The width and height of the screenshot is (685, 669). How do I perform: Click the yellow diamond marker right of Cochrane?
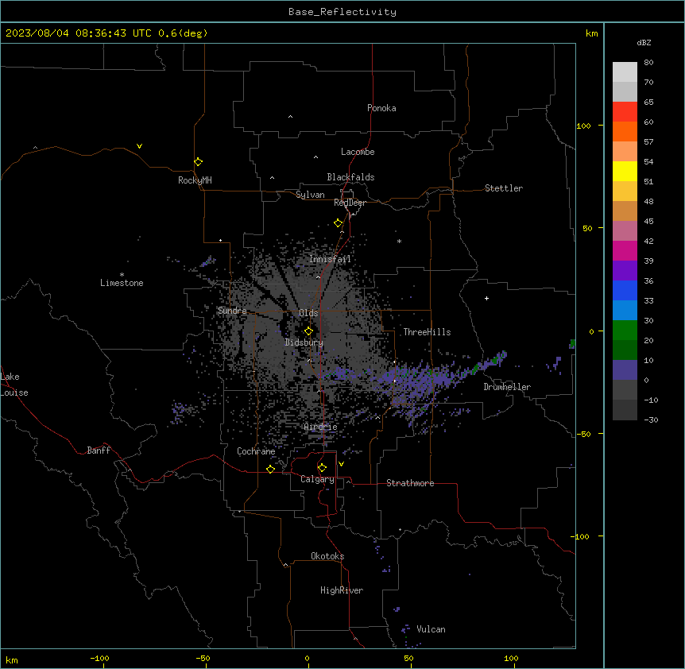270,469
